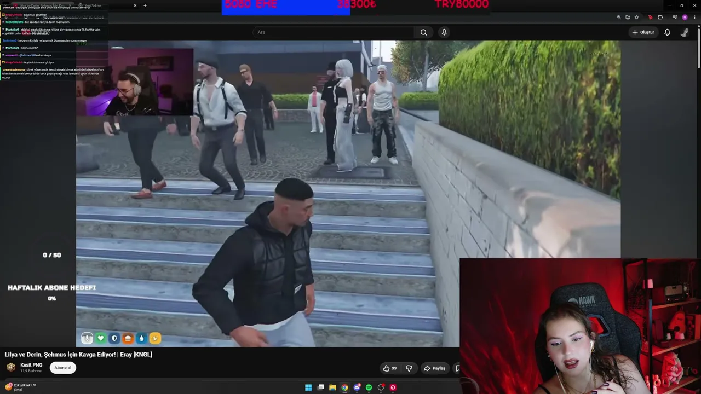
Task: Close the 'Yeni Sekme' tab
Action: click(x=135, y=5)
